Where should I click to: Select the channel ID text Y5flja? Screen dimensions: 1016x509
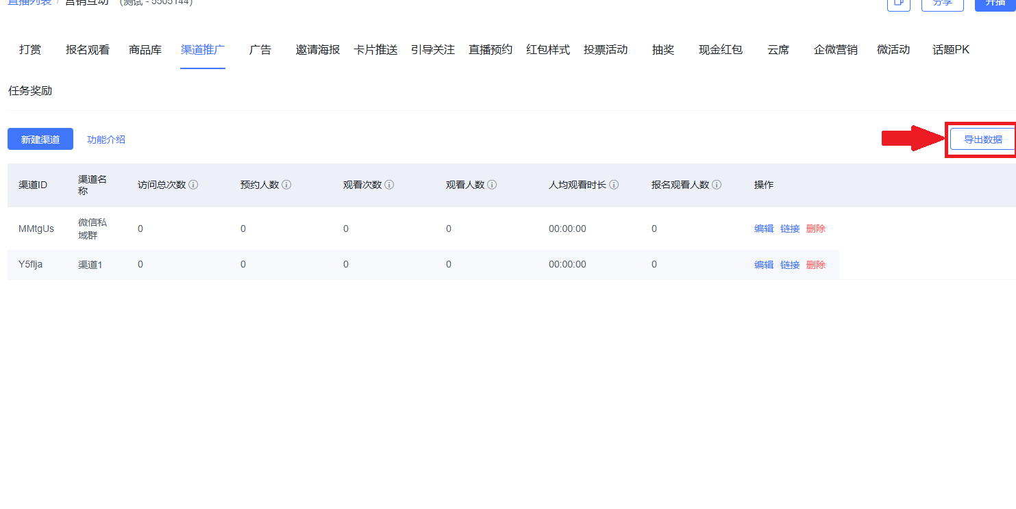(31, 264)
